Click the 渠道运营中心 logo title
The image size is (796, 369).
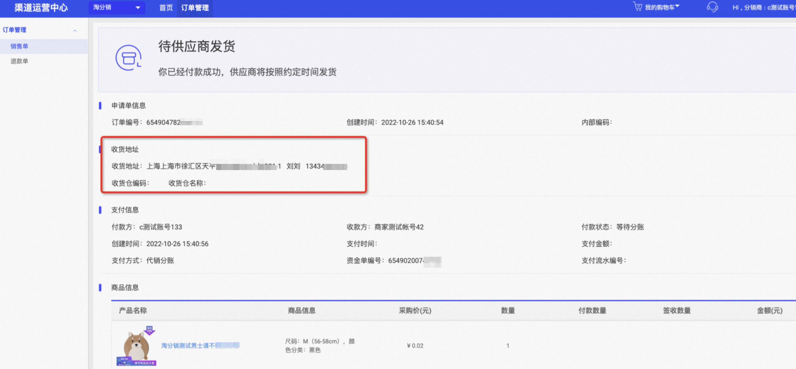[x=41, y=8]
